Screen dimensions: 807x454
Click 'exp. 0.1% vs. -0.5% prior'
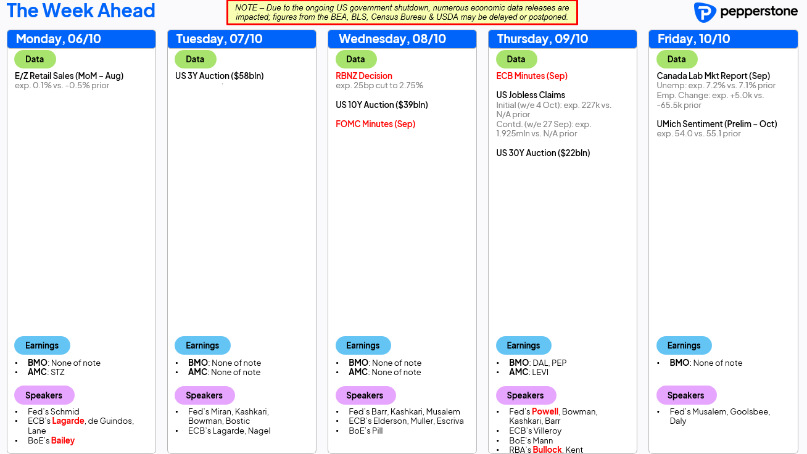62,86
